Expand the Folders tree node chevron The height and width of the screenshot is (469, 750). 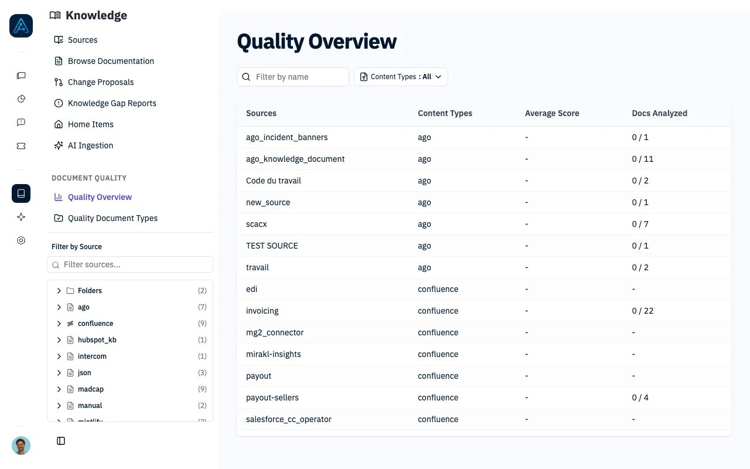click(59, 291)
